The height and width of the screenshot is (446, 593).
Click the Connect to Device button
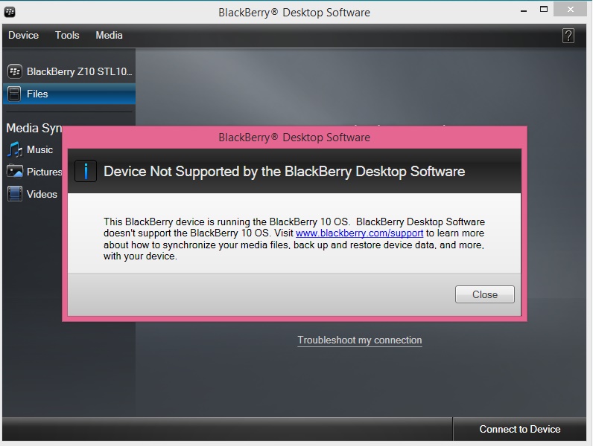(x=520, y=429)
